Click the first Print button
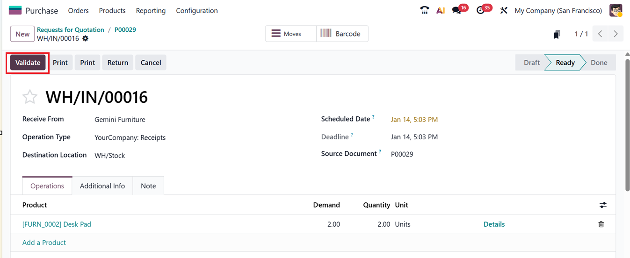Image resolution: width=630 pixels, height=258 pixels. click(60, 63)
